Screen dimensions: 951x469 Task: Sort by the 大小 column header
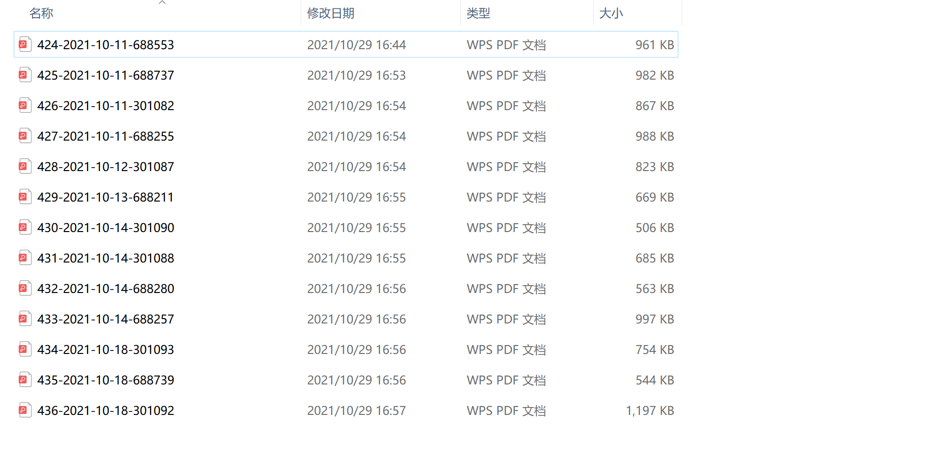pos(611,13)
